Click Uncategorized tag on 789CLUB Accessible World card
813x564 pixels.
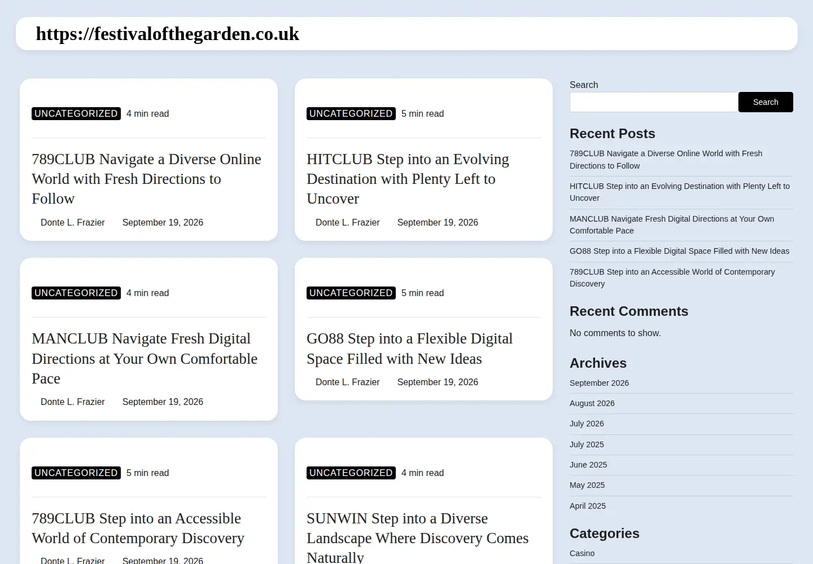(76, 473)
